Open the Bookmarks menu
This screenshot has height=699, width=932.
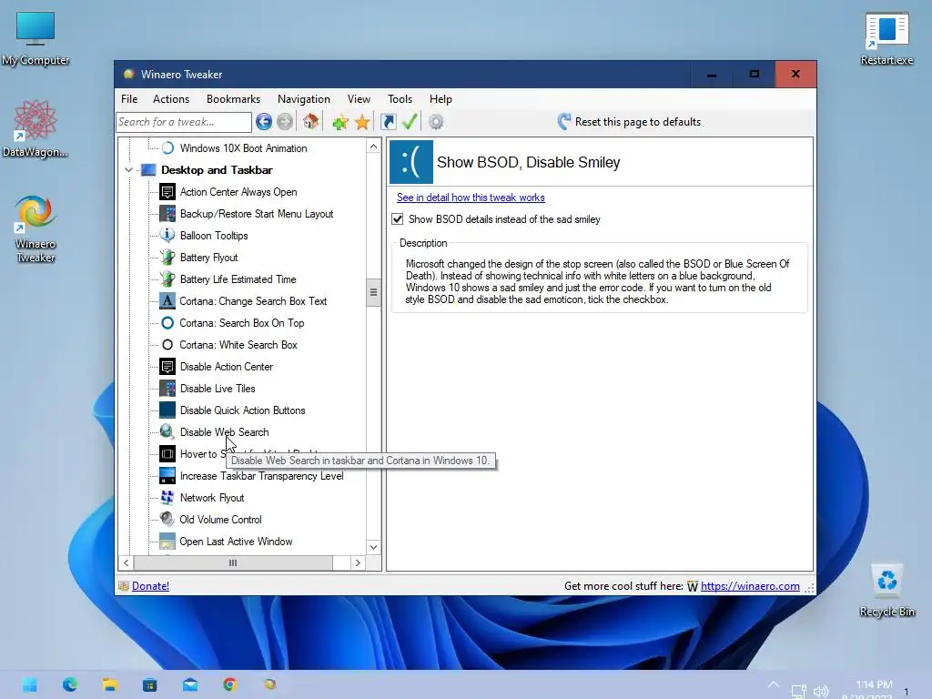click(x=233, y=99)
